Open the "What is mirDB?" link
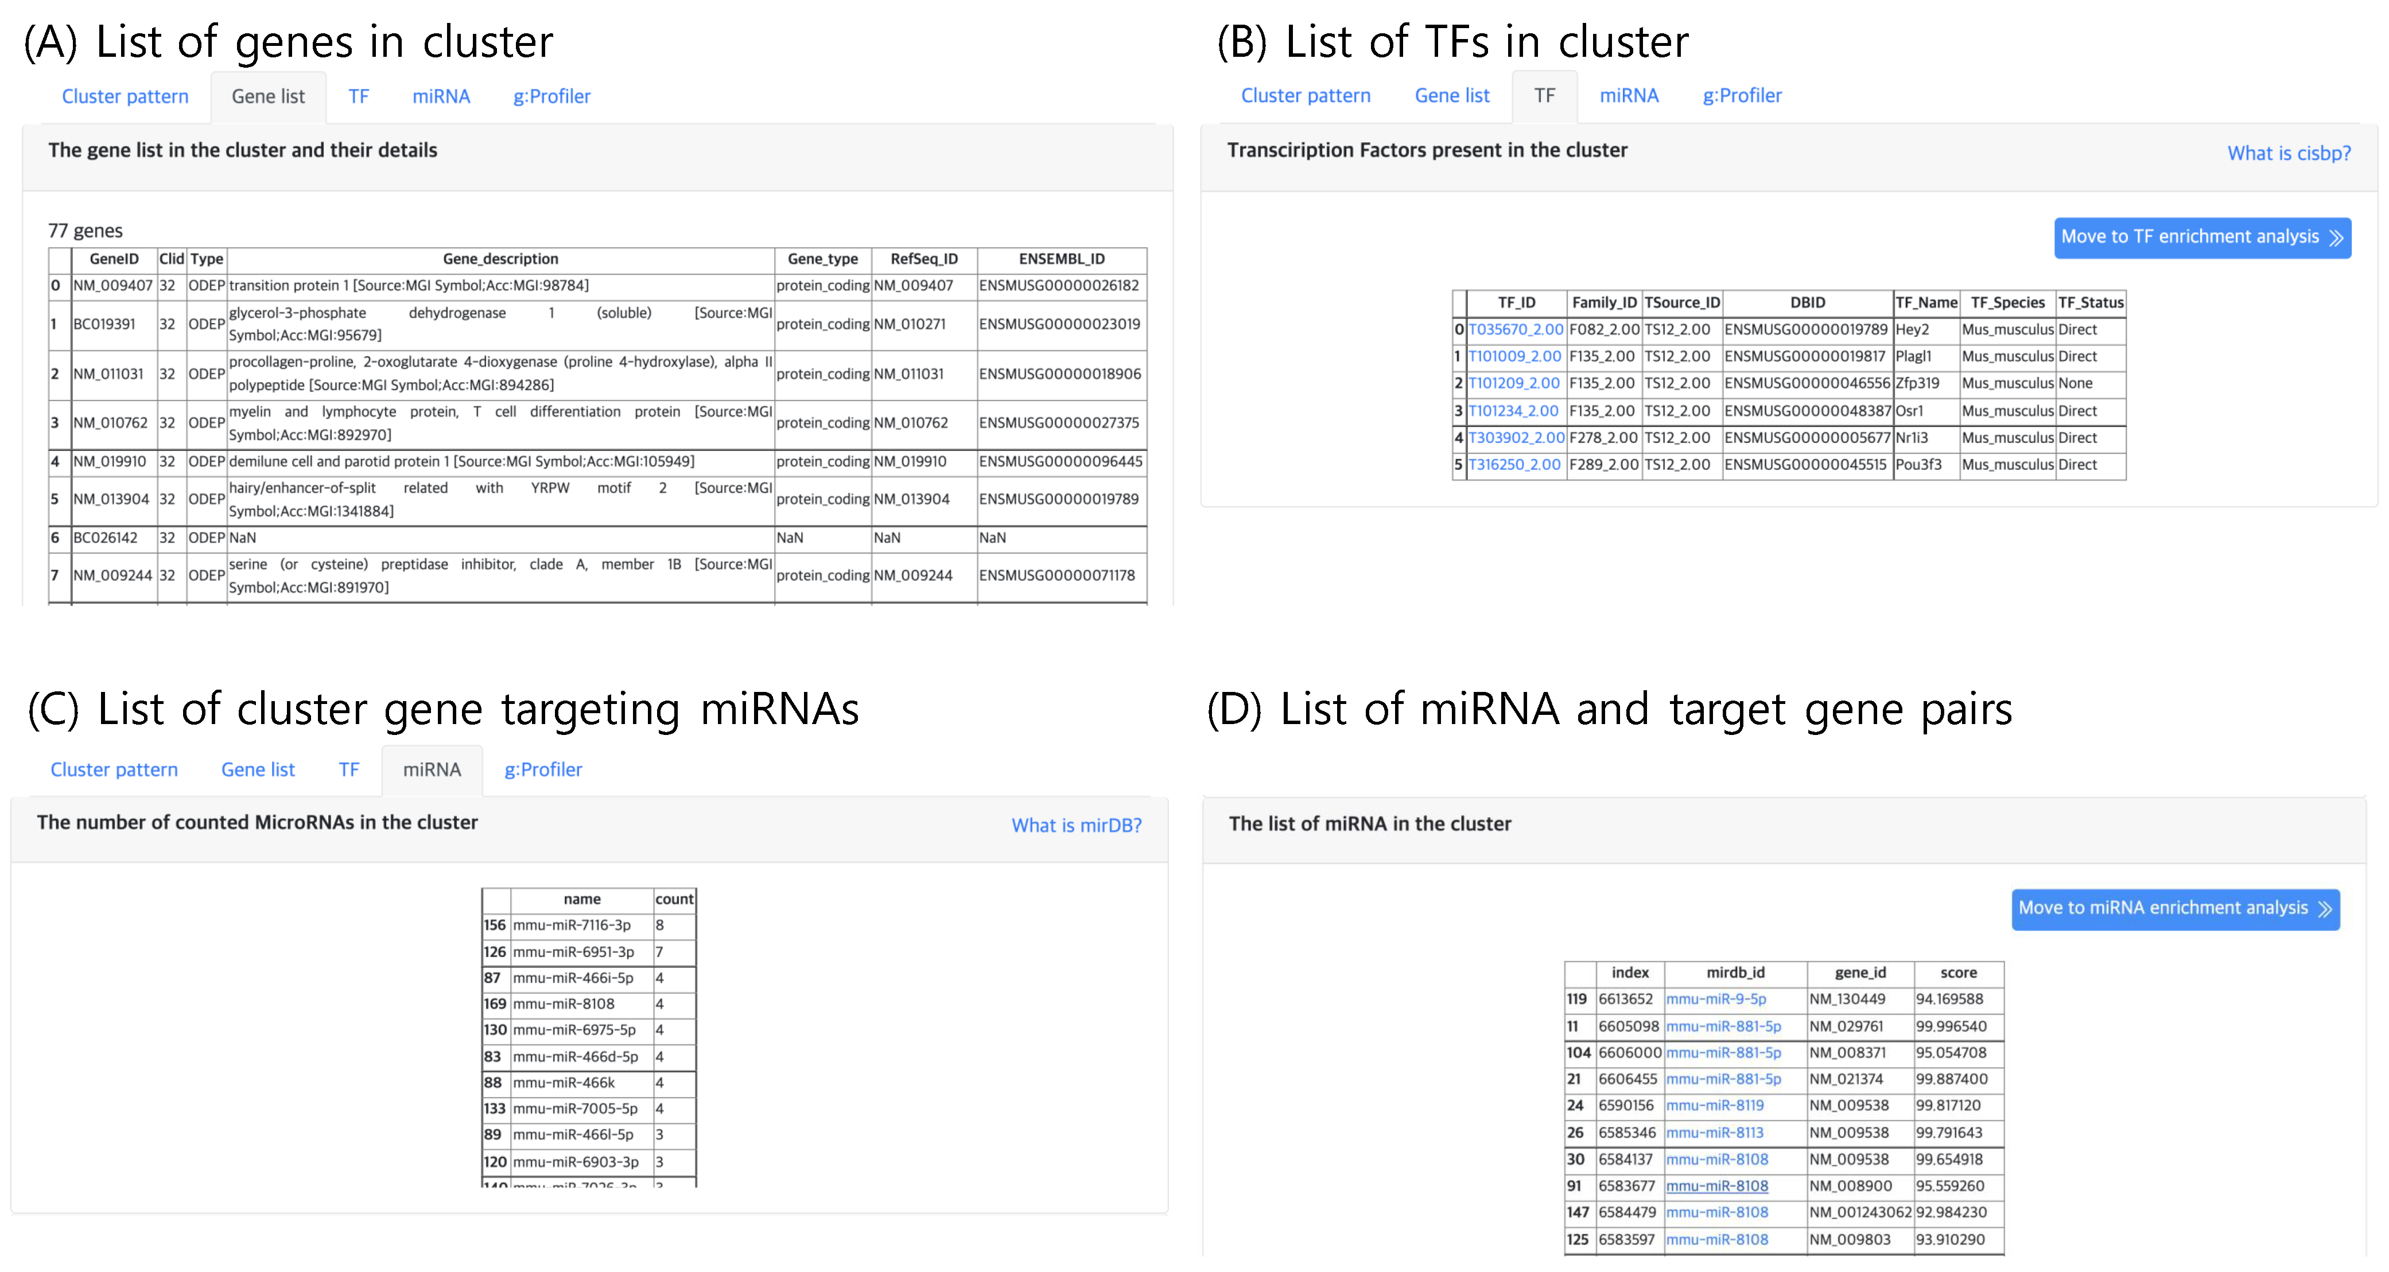The image size is (2389, 1272). tap(1077, 825)
